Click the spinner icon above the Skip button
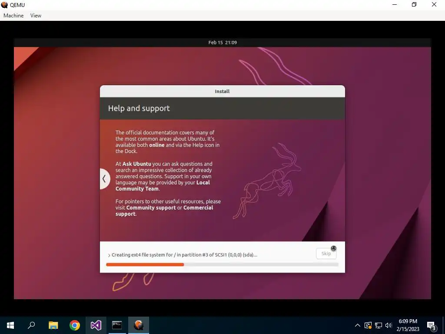Viewport: 445px width, 334px height. 333,248
